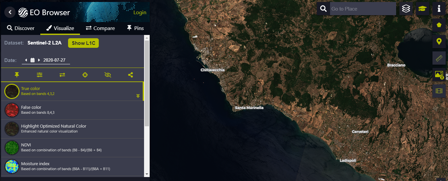Click the add-to-compare arrows icon

(62, 75)
